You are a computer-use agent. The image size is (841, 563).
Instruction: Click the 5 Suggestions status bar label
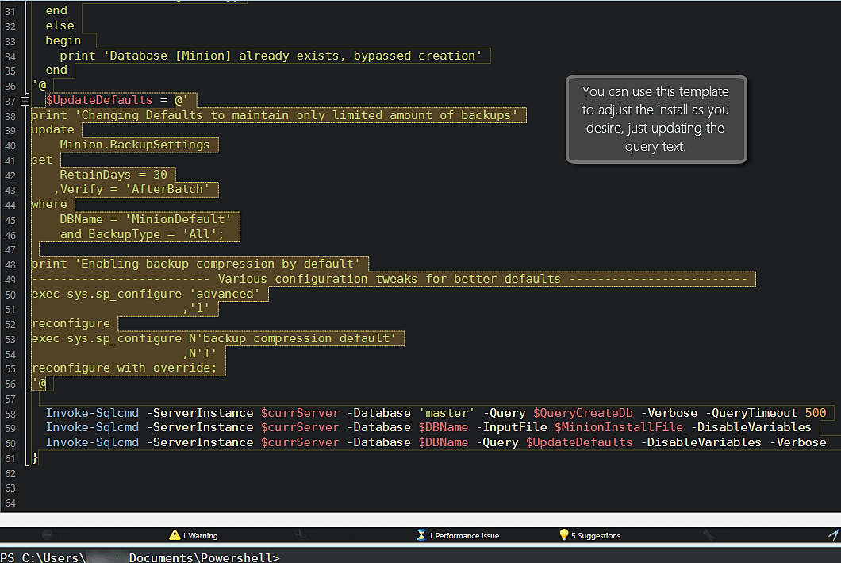pyautogui.click(x=595, y=534)
